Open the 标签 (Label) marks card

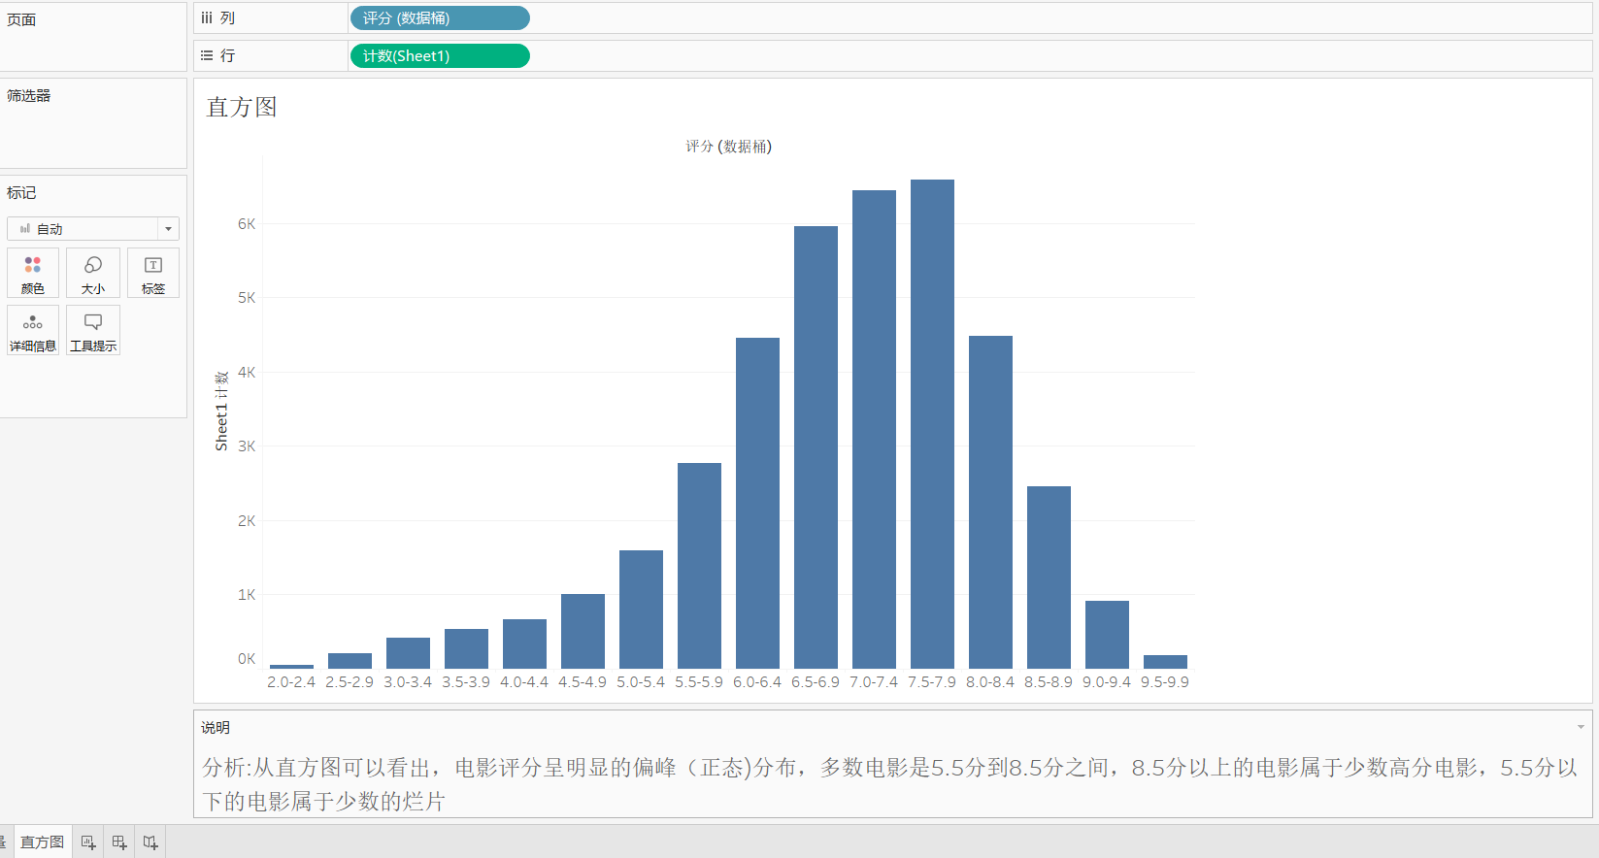pyautogui.click(x=153, y=273)
